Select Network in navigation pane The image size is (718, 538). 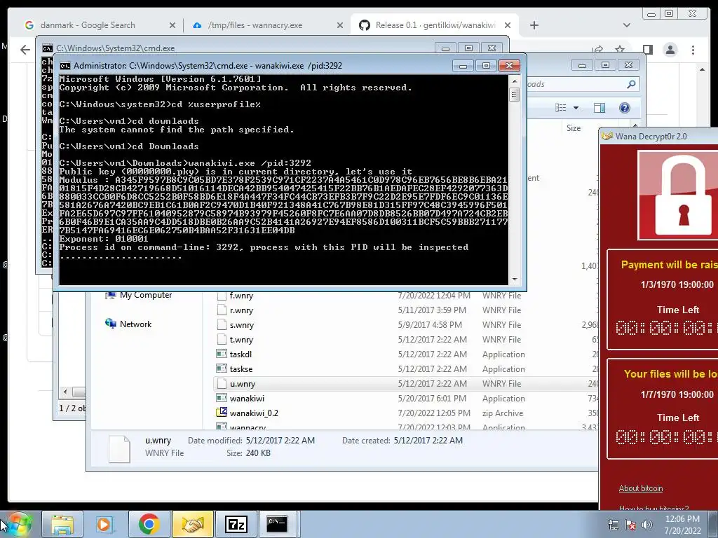click(x=129, y=324)
